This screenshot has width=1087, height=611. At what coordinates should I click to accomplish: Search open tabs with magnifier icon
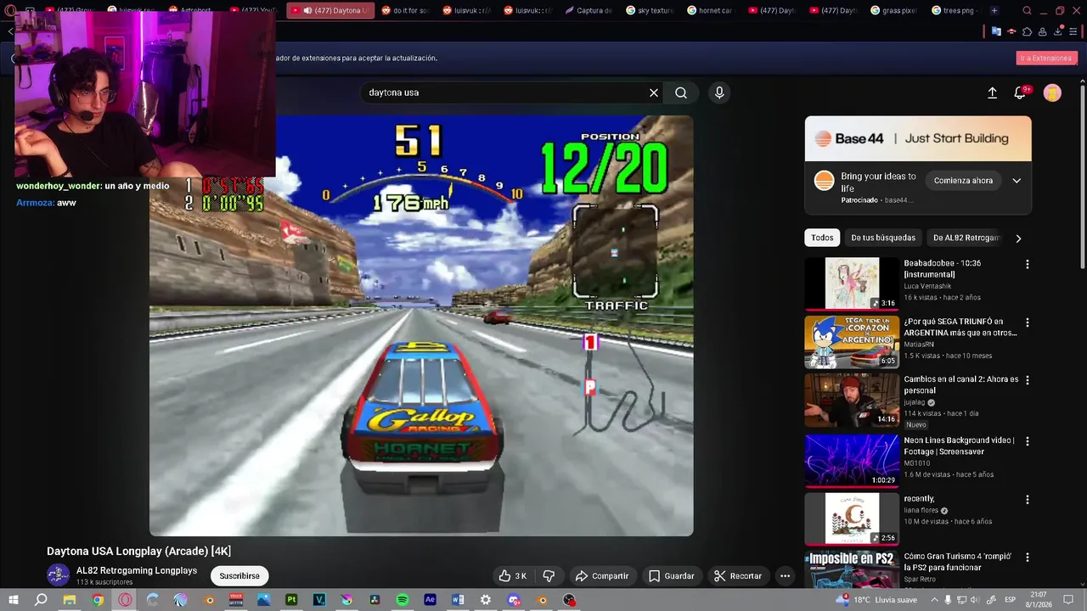click(1028, 11)
